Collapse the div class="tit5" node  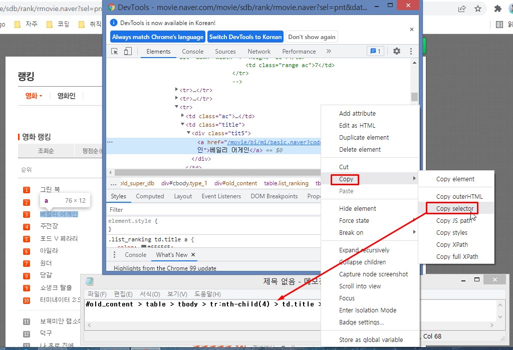pyautogui.click(x=188, y=133)
